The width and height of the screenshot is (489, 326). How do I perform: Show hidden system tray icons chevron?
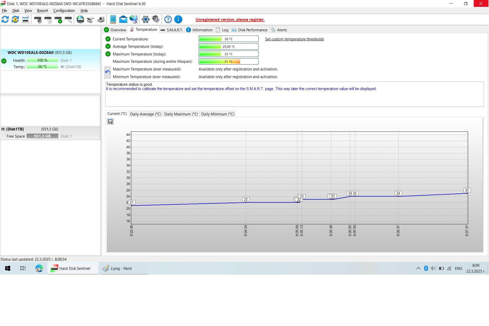coord(418,268)
